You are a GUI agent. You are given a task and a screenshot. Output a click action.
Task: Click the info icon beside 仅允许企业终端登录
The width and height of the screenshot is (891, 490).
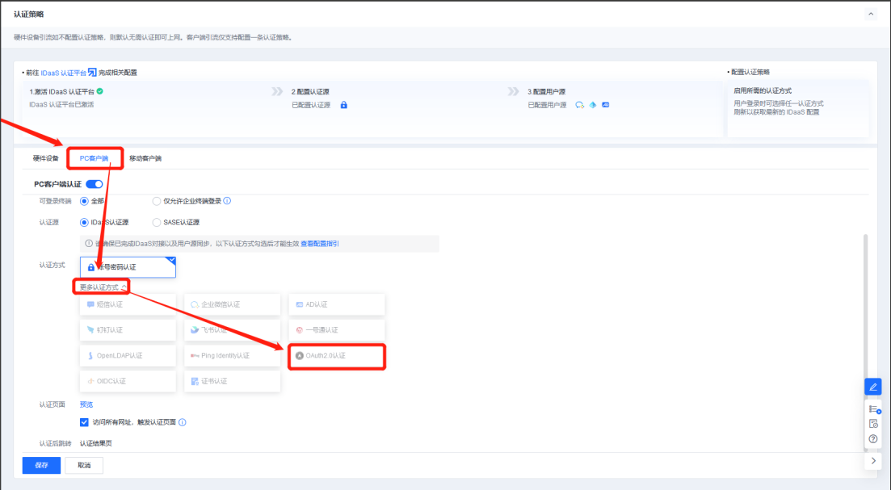pos(227,201)
